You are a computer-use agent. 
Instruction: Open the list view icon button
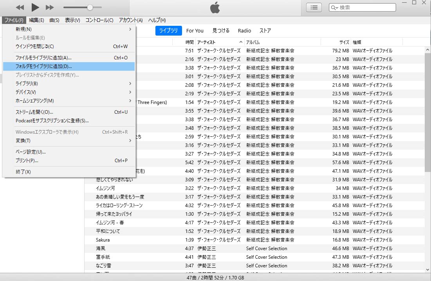click(314, 7)
